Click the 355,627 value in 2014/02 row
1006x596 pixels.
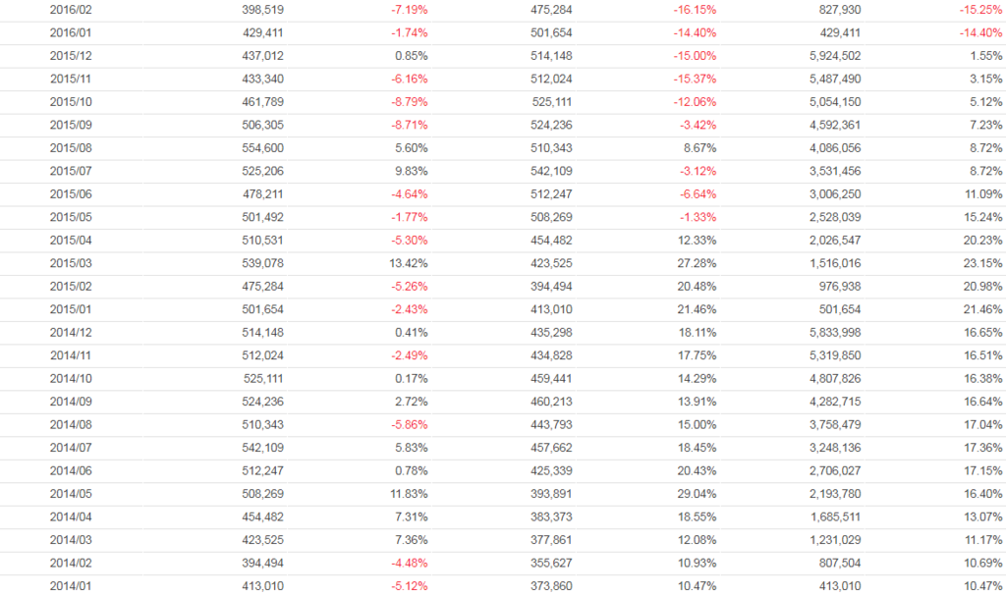(x=552, y=564)
